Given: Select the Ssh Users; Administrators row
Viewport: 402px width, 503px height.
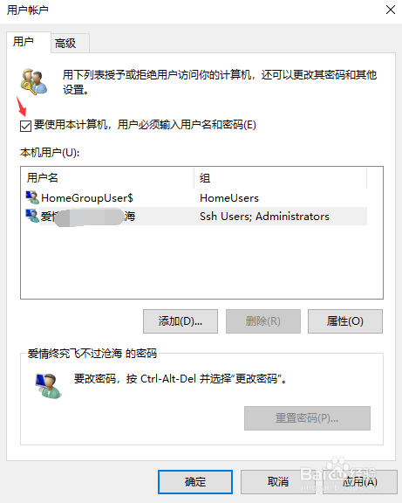Looking at the screenshot, I should coord(196,216).
